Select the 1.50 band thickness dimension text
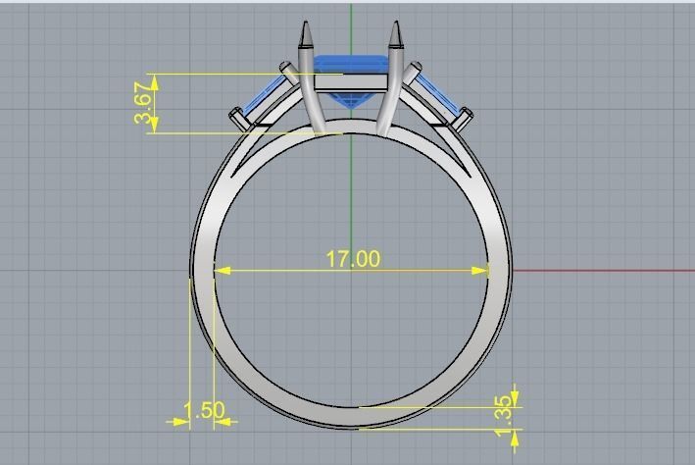Viewport: 695px width, 465px height. coord(204,410)
